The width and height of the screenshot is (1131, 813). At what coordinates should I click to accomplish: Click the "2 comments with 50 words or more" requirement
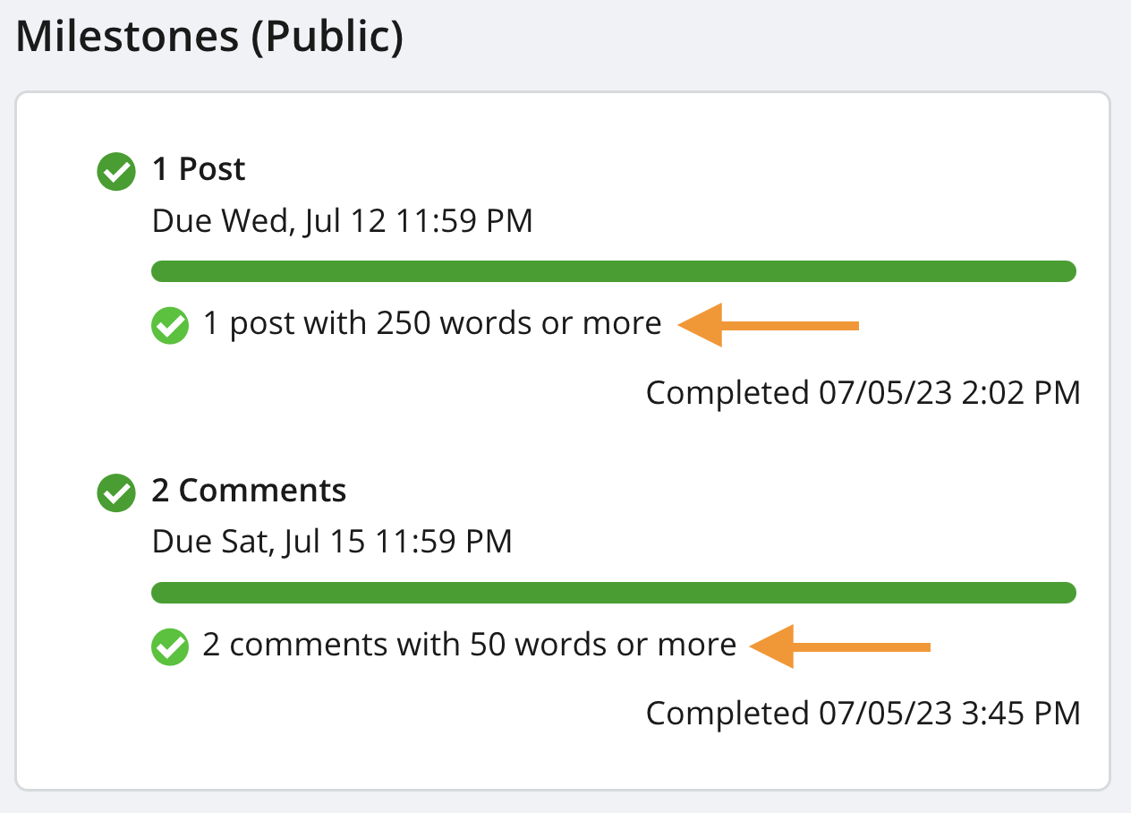[x=469, y=645]
